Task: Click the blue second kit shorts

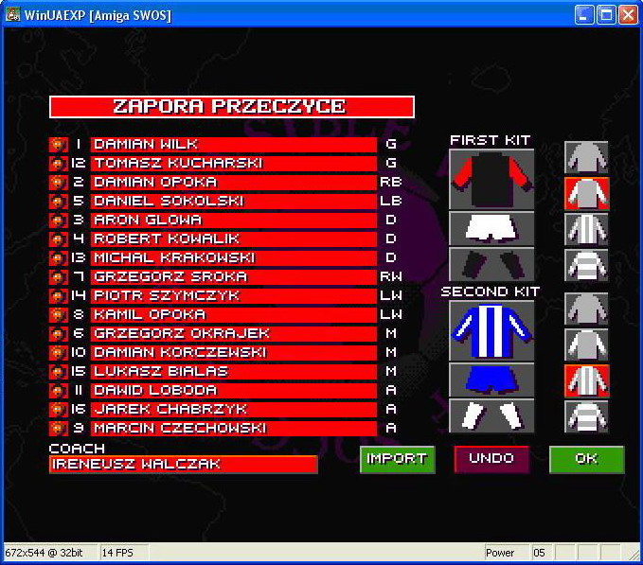Action: click(491, 380)
